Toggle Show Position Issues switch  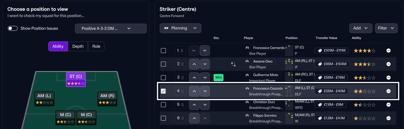point(13,29)
